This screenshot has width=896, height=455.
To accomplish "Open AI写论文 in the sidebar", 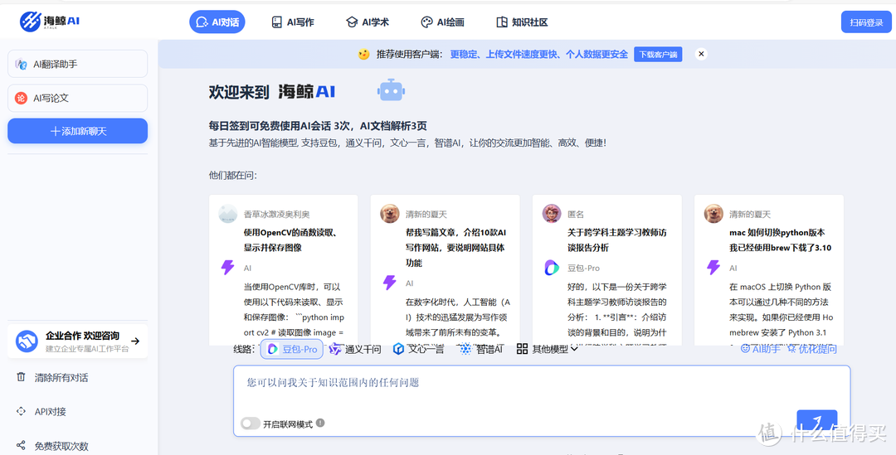I will coord(77,98).
